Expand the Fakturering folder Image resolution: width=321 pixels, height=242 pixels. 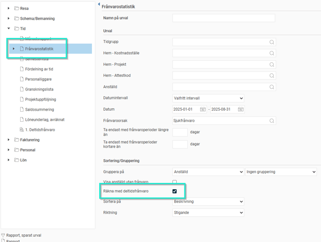pos(9,140)
